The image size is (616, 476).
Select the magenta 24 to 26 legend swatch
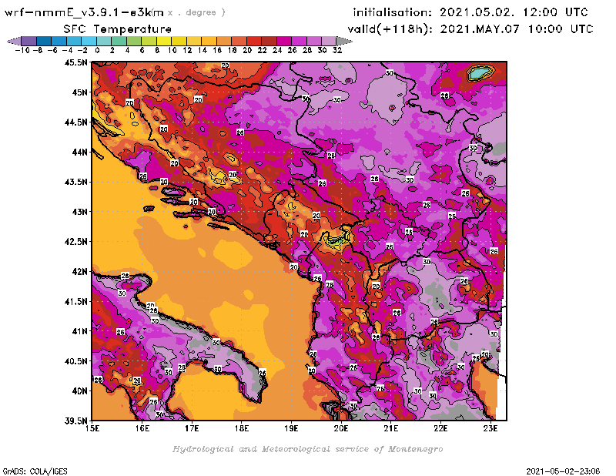coord(283,41)
